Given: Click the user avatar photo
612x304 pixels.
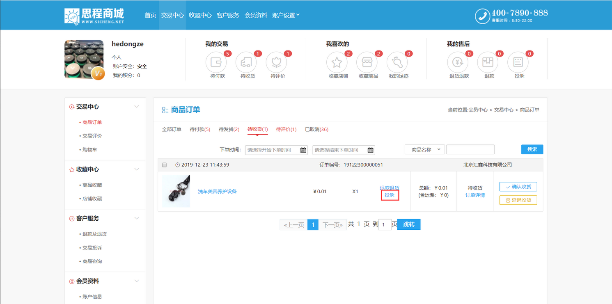Looking at the screenshot, I should coord(84,59).
